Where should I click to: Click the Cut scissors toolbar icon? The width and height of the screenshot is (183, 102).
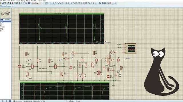(71, 3)
